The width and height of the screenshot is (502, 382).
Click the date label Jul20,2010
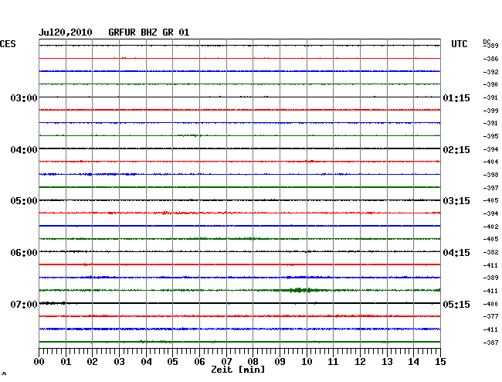pos(66,32)
